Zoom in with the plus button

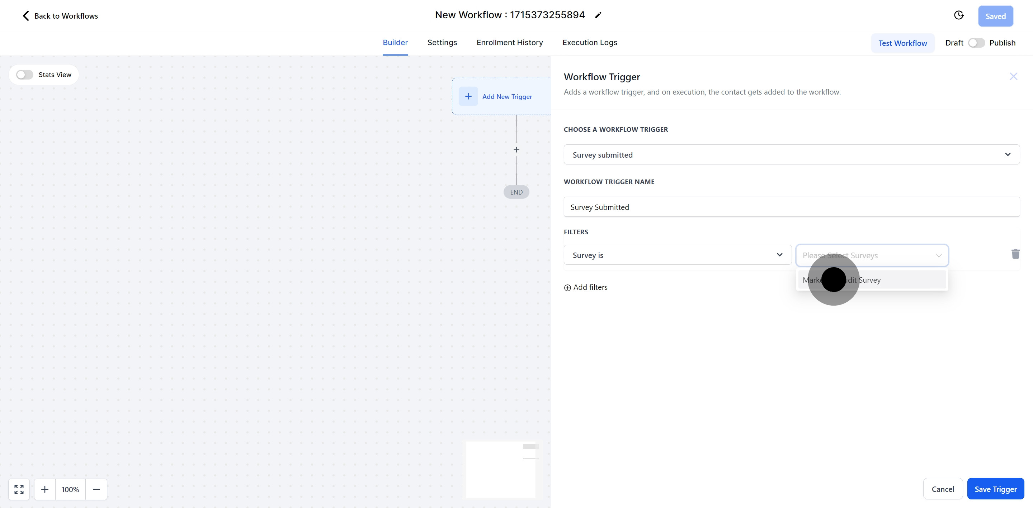[x=45, y=489]
